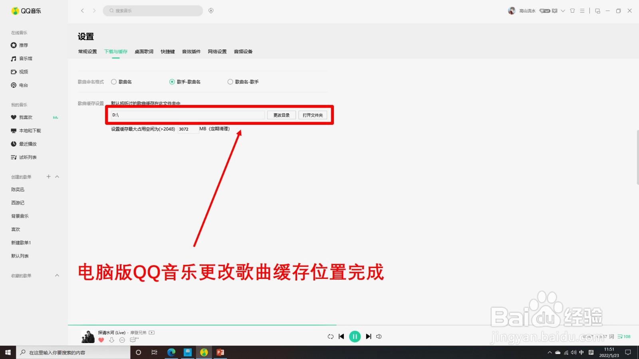Screen dimensions: 639x359
Task: Open the Windows Start menu
Action: tap(8, 352)
